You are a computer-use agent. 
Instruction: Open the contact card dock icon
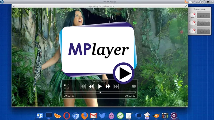click(x=40, y=116)
